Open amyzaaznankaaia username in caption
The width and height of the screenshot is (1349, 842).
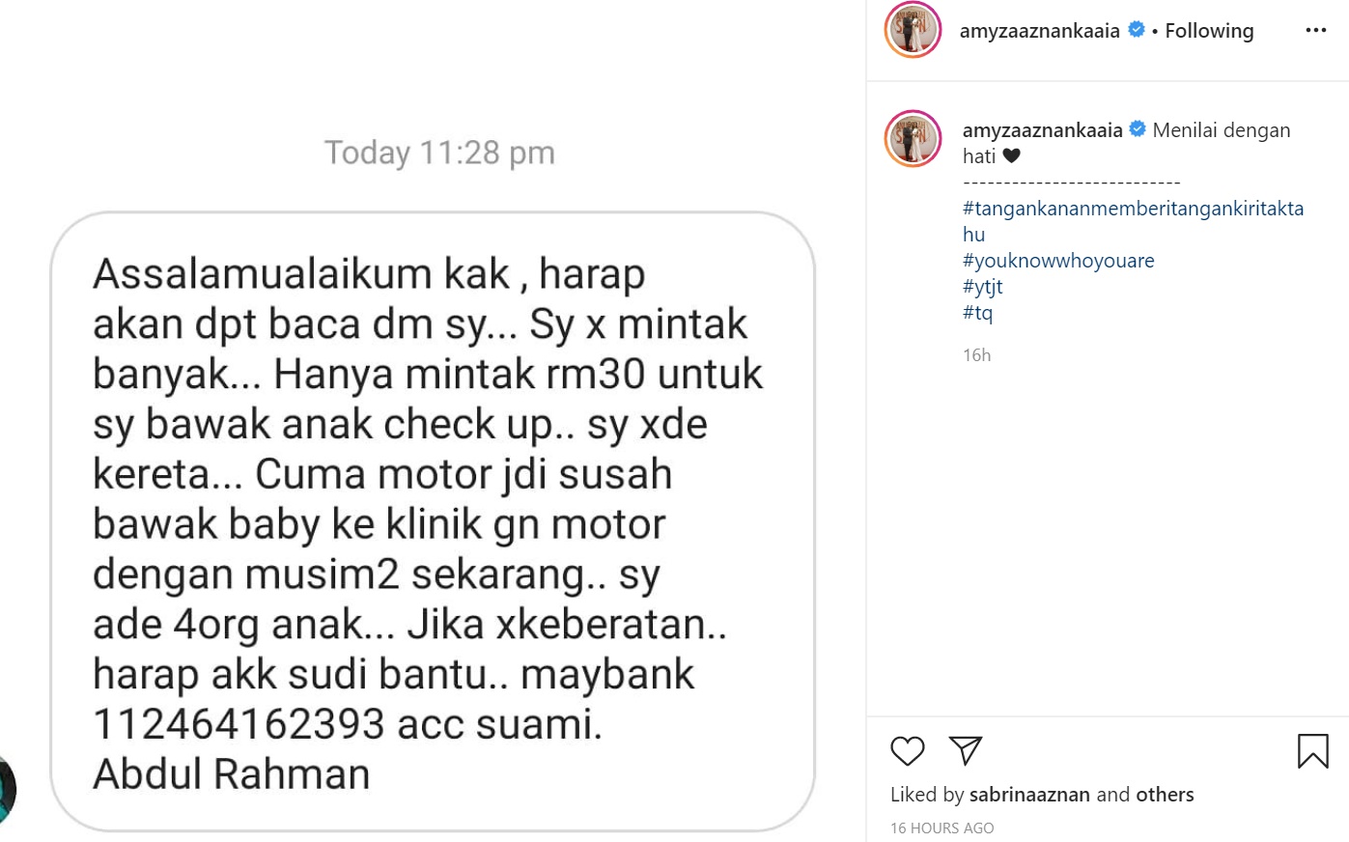[1042, 130]
